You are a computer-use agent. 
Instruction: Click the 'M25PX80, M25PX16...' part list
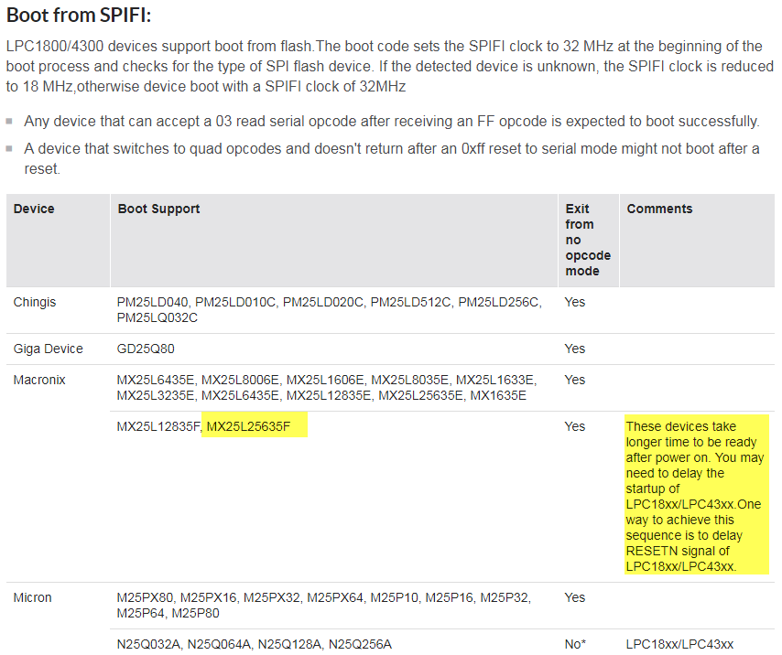coord(323,606)
